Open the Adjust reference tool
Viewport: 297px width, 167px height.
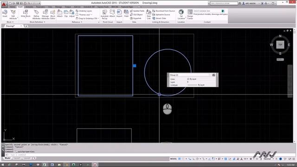(72, 13)
